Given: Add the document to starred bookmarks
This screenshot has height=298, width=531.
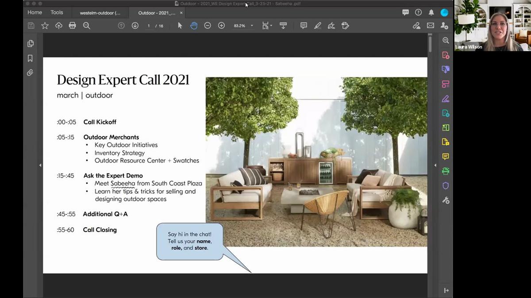Looking at the screenshot, I should point(45,26).
